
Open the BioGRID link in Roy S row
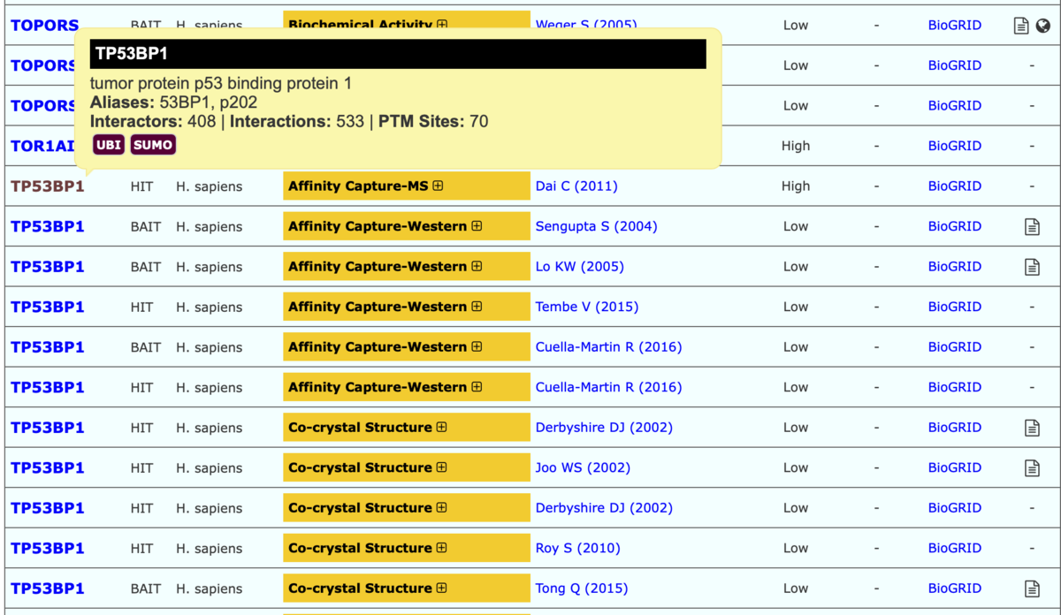[955, 548]
